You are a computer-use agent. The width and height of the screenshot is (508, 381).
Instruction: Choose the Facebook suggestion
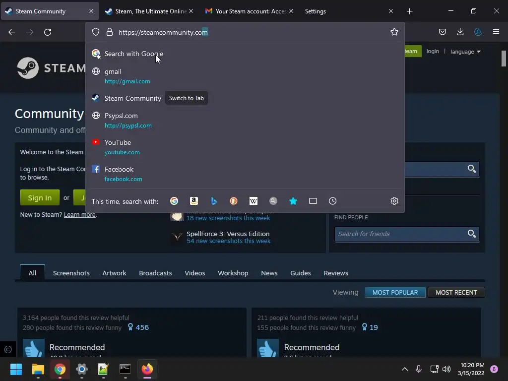245,174
